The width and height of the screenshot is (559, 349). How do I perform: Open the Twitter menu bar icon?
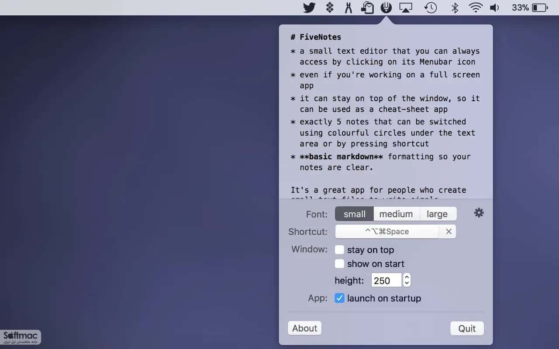309,7
